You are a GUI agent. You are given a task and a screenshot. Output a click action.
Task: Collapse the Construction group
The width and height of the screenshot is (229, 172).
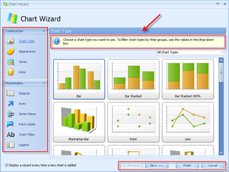tap(44, 31)
